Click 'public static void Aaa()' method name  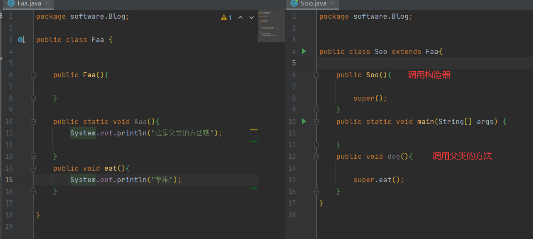point(140,122)
